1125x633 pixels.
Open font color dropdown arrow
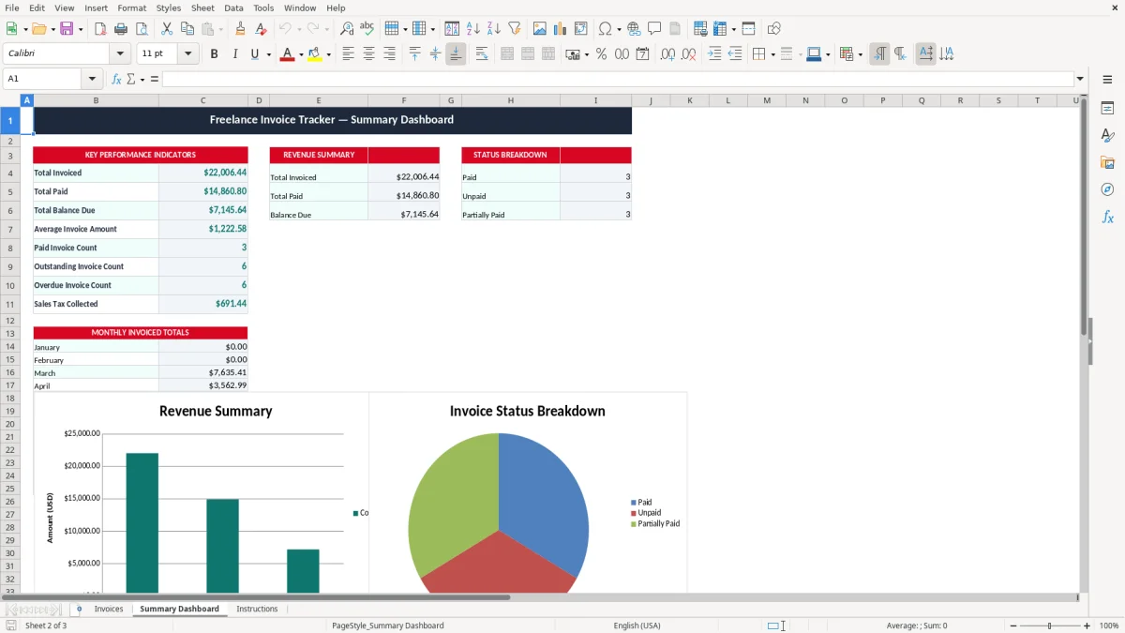click(300, 54)
